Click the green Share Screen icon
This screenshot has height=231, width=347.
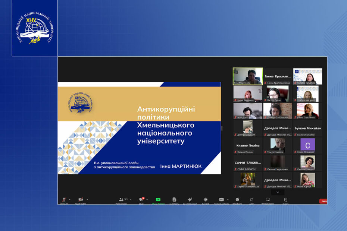(158, 200)
